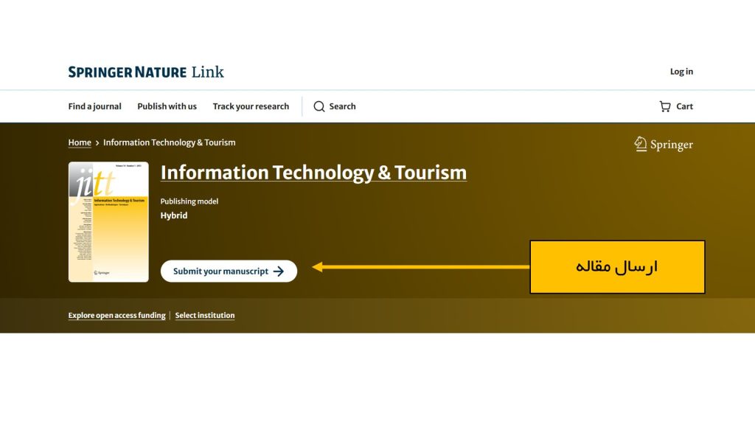The image size is (755, 425).
Task: Open the Information Technology & Tourism title heading
Action: click(313, 173)
